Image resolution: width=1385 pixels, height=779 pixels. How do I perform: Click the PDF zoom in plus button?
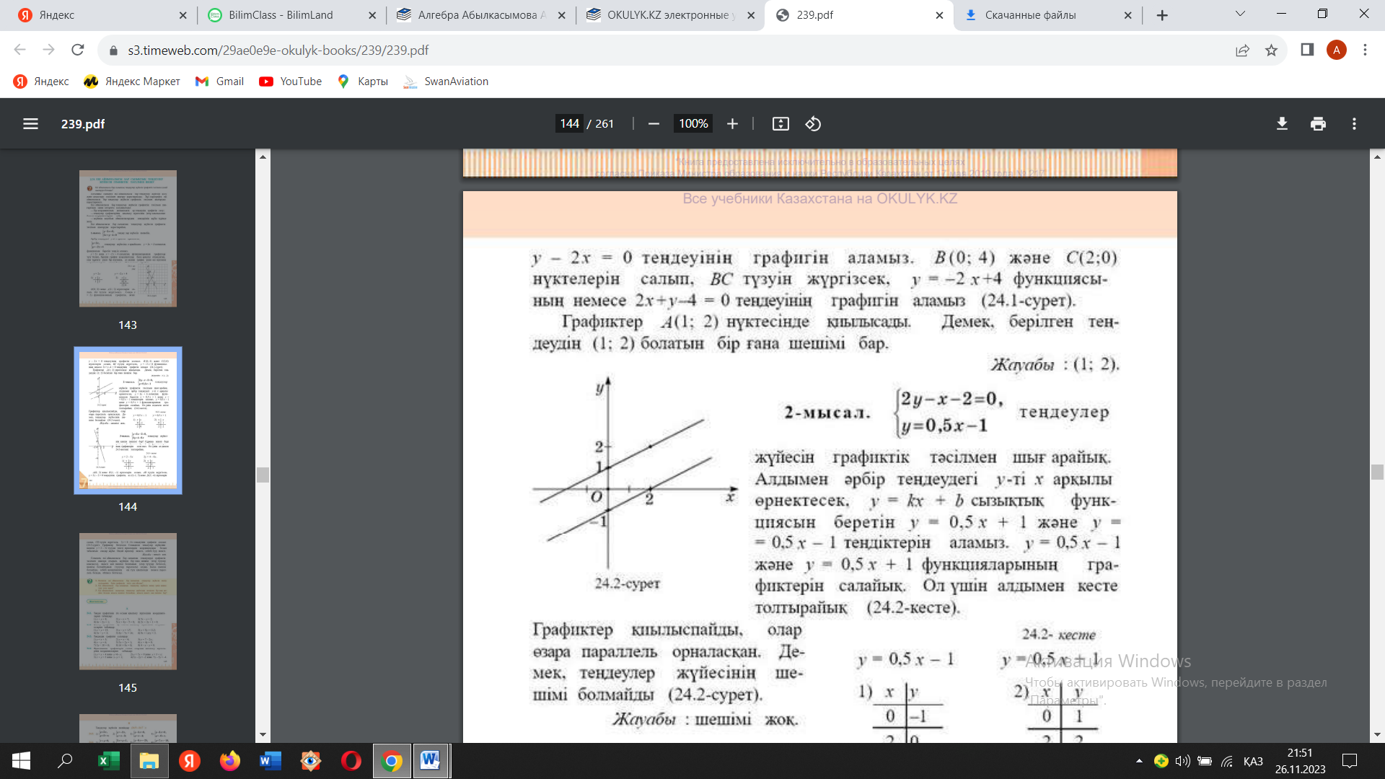pyautogui.click(x=732, y=124)
